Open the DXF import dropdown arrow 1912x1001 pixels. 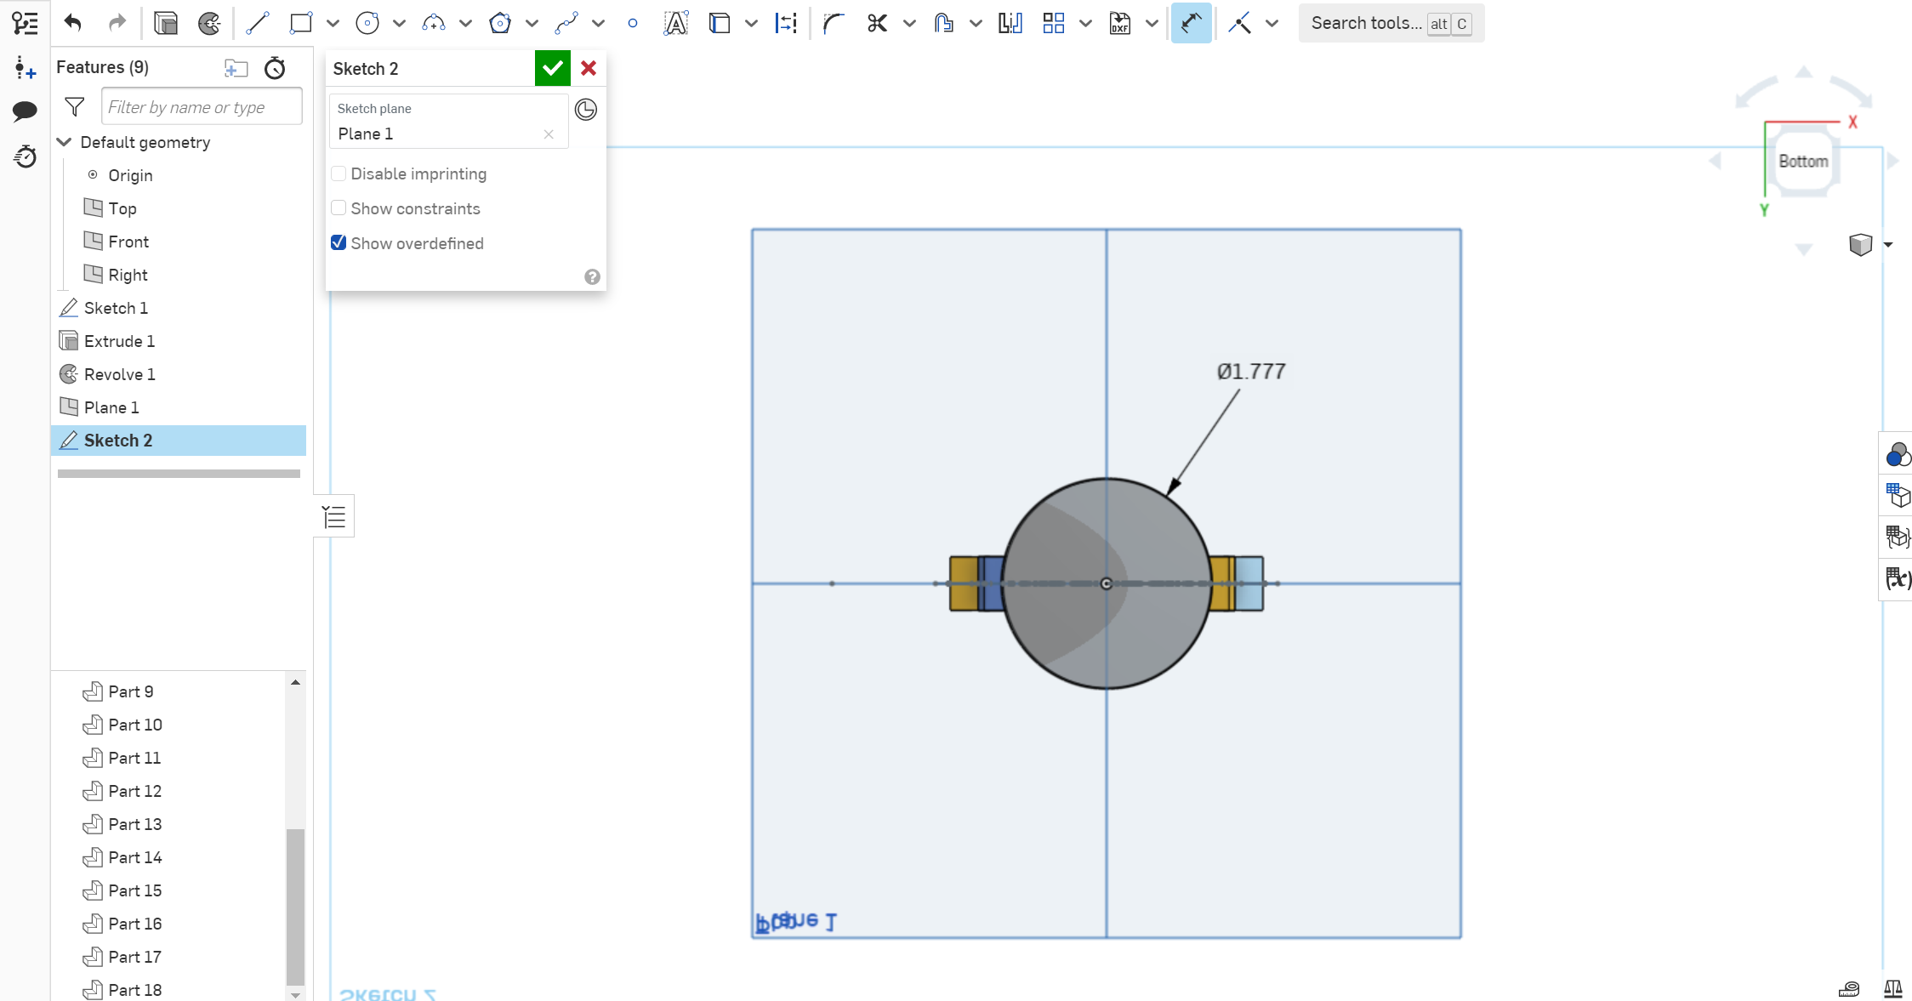1152,23
